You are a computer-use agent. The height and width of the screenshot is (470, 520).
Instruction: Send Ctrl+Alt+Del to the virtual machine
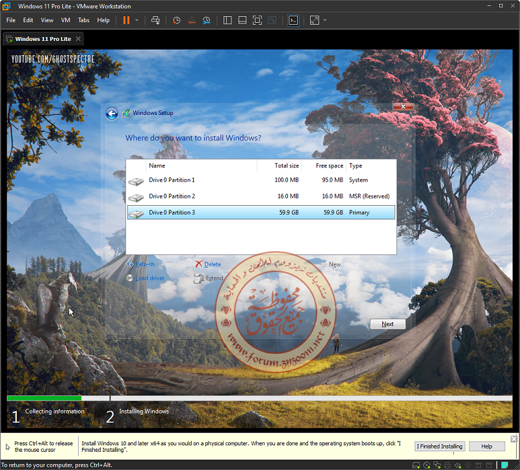click(155, 20)
